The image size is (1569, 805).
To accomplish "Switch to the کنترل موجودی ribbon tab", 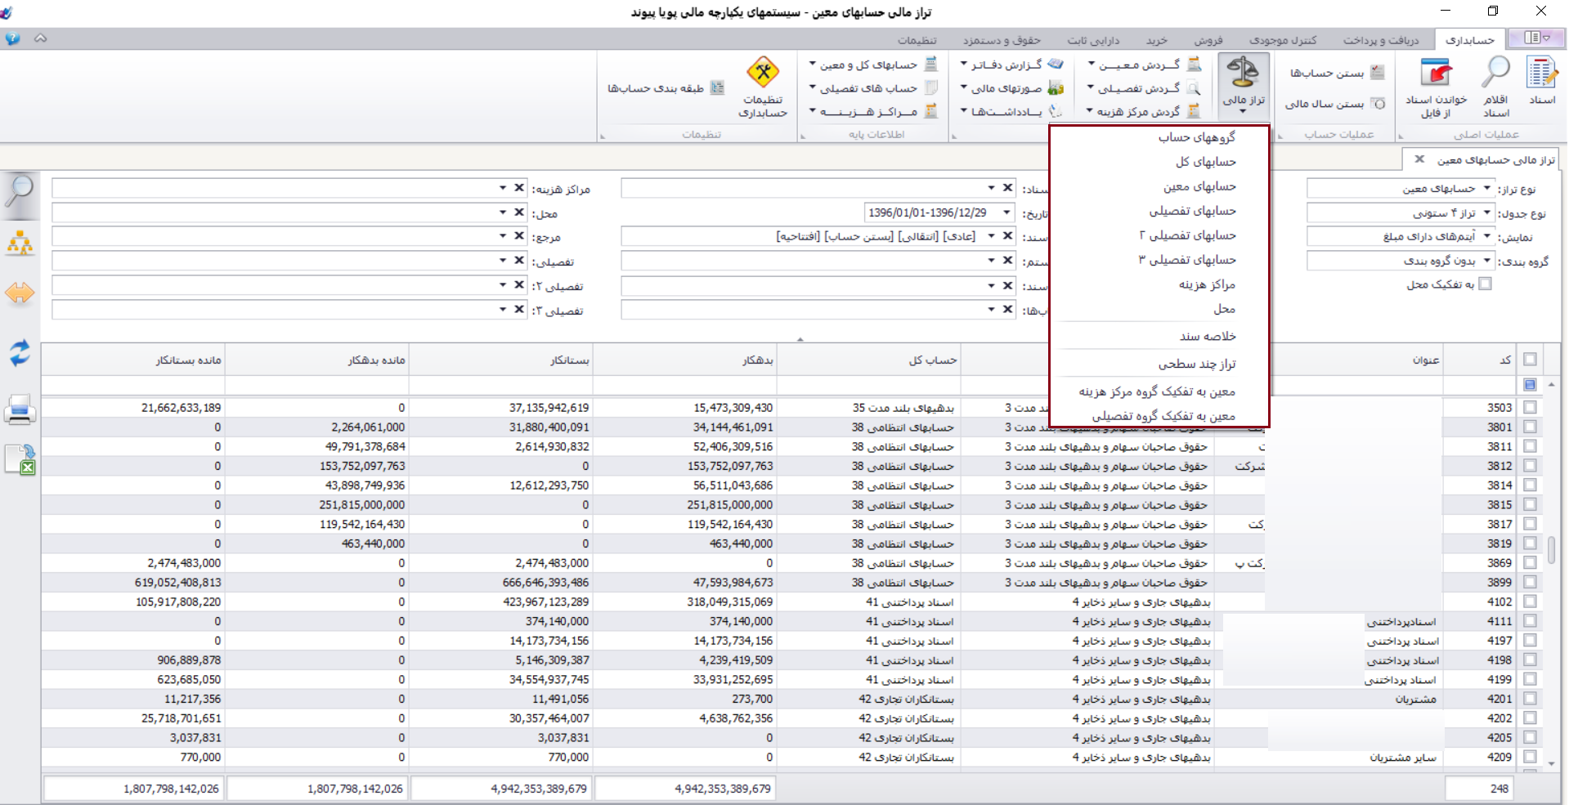I will click(x=1283, y=40).
